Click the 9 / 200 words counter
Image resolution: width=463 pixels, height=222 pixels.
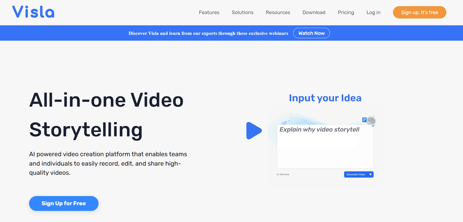[x=284, y=174]
